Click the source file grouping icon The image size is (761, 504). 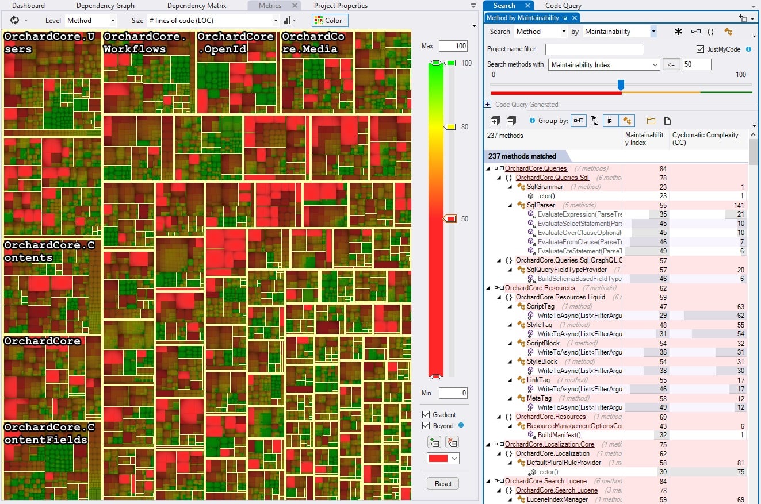pos(668,121)
